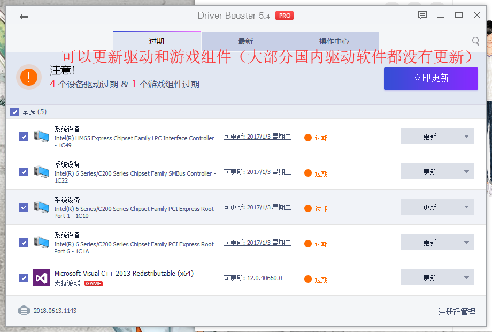Click 更新 for PCI Express Root Port 1
492x332 pixels.
(430, 207)
